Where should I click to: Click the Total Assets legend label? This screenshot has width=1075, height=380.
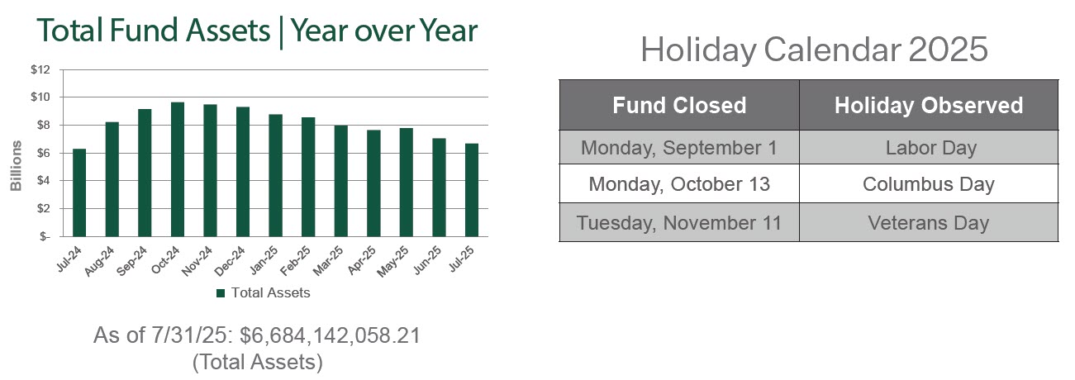point(271,293)
